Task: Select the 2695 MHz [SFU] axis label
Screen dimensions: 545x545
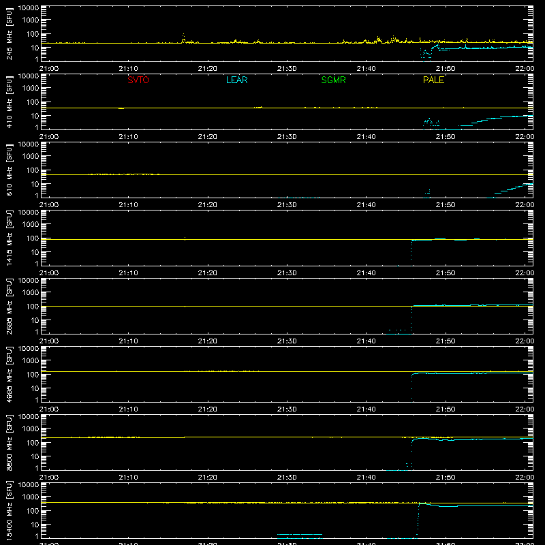Action: click(x=9, y=306)
